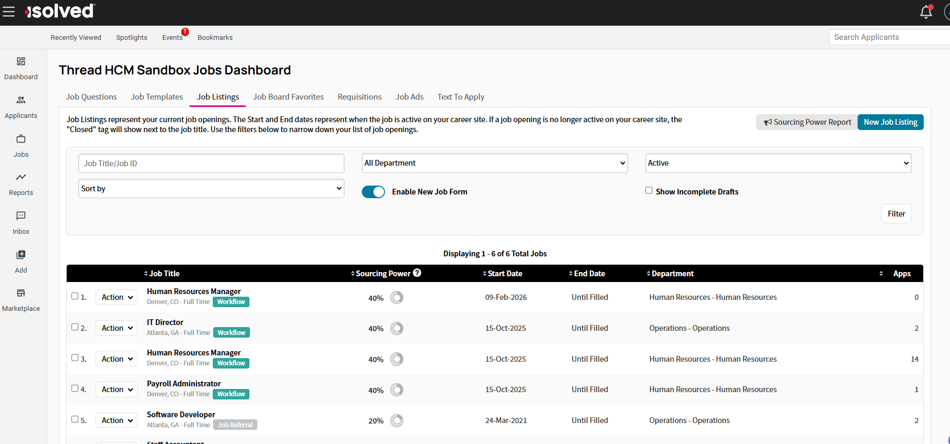The height and width of the screenshot is (444, 950).
Task: Click the Workflow tag on IT Director
Action: pos(231,333)
